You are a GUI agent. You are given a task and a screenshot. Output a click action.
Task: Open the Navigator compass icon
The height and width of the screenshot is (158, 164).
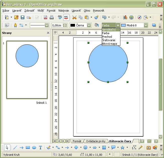click(x=139, y=17)
